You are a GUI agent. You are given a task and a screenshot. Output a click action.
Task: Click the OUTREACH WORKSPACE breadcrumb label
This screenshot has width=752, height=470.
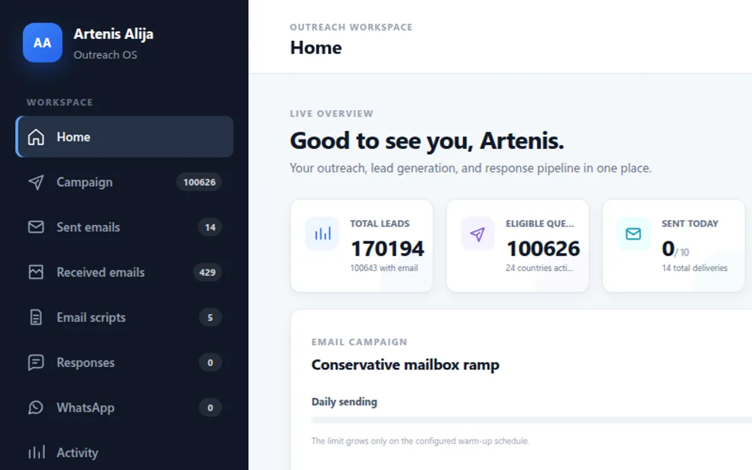[351, 28]
